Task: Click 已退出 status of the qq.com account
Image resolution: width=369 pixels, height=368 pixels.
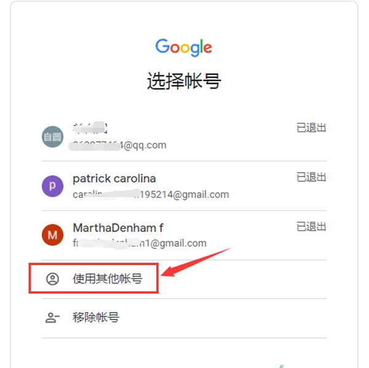Action: (311, 128)
